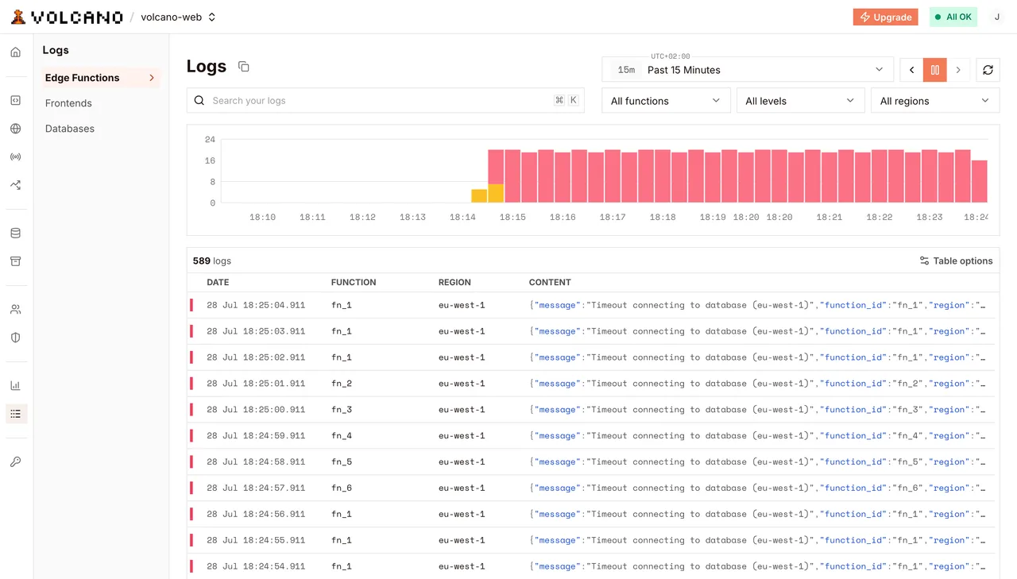Open the edge functions code icon
Viewport: 1017px width, 579px height.
pos(15,101)
